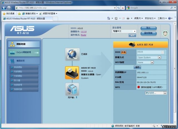Click the user count number 1
The image size is (178, 129).
pos(77,98)
